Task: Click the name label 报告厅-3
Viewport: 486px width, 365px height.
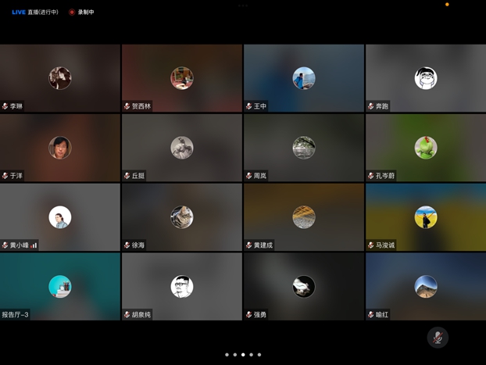Action: (x=15, y=315)
